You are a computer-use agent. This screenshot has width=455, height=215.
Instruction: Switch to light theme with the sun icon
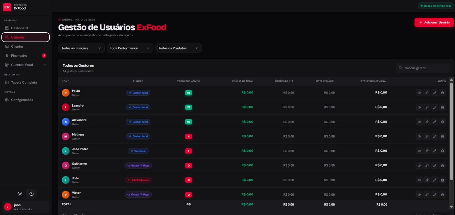click(x=20, y=194)
